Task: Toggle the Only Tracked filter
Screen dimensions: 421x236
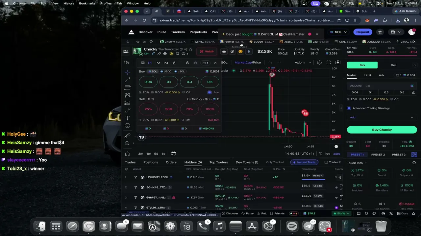Action: click(275, 162)
